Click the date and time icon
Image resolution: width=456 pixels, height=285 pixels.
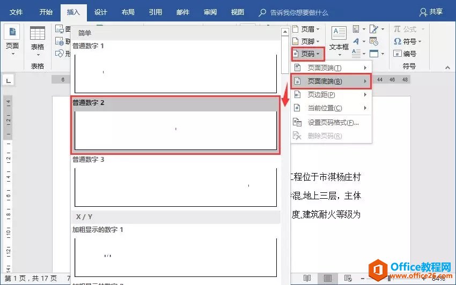374,41
